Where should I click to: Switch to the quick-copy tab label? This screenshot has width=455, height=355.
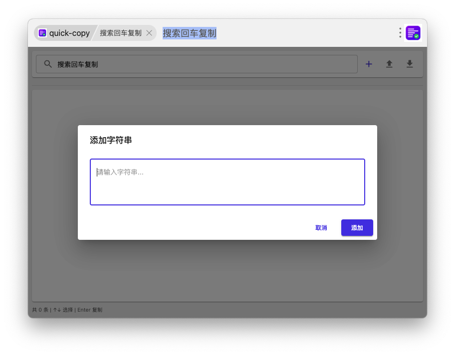(69, 33)
